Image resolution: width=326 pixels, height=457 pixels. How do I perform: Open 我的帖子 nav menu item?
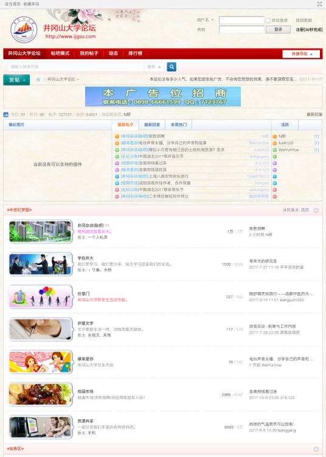click(89, 54)
